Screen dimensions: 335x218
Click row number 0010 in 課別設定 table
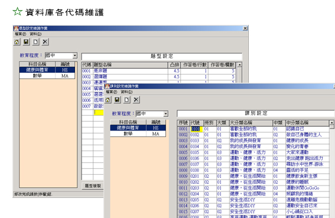coord(183,182)
